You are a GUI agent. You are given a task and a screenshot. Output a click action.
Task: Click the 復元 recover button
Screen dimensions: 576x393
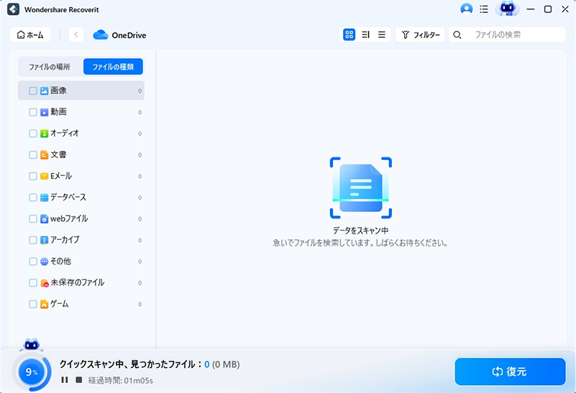click(509, 371)
